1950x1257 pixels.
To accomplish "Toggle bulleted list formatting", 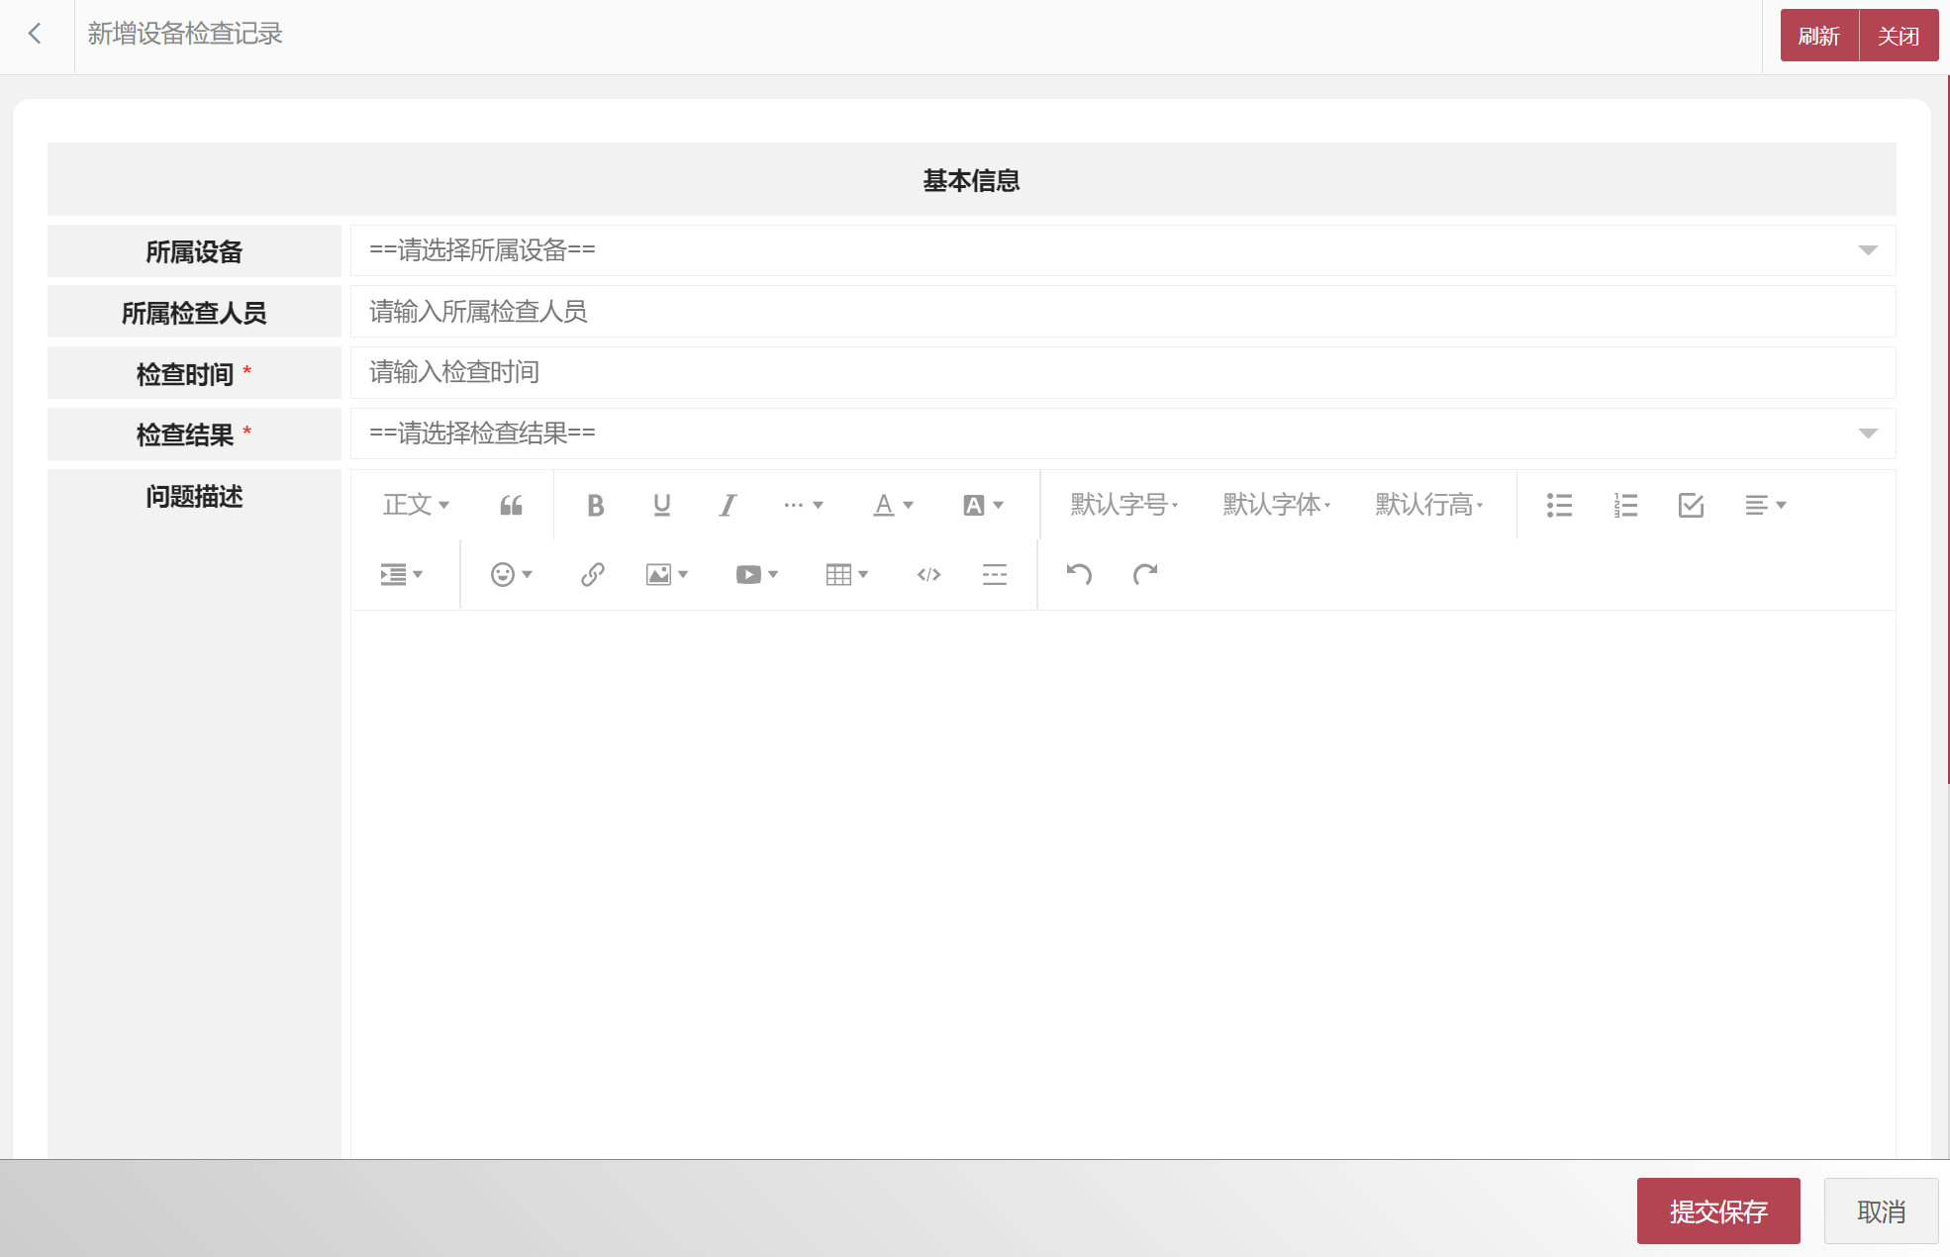I will point(1559,506).
